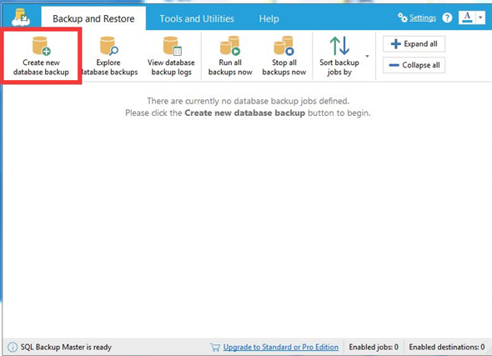Click bold 'Create new database backup' hint text
This screenshot has width=492, height=356.
(x=244, y=113)
